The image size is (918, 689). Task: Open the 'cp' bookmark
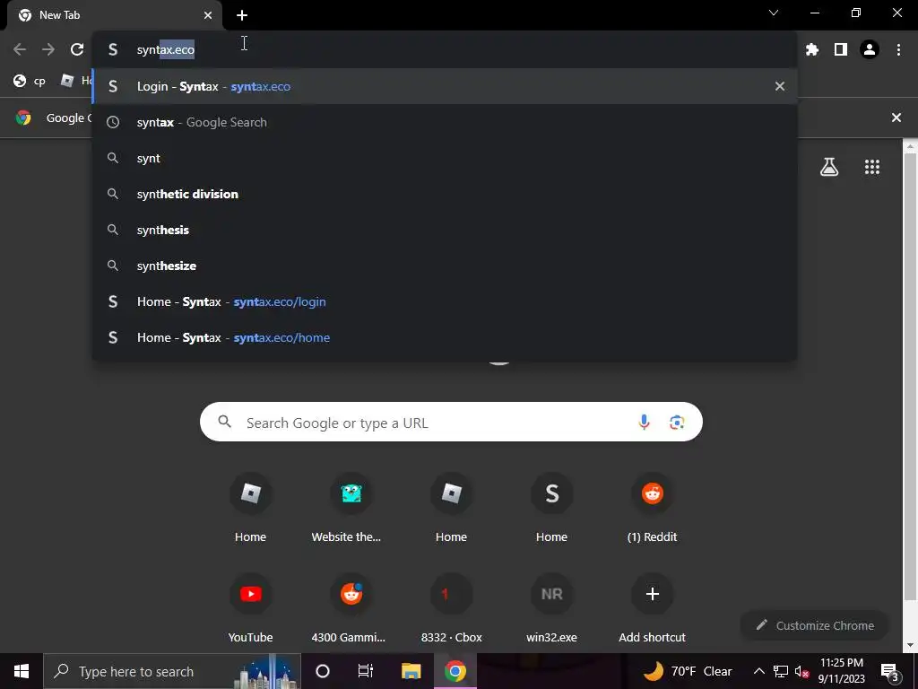(30, 81)
